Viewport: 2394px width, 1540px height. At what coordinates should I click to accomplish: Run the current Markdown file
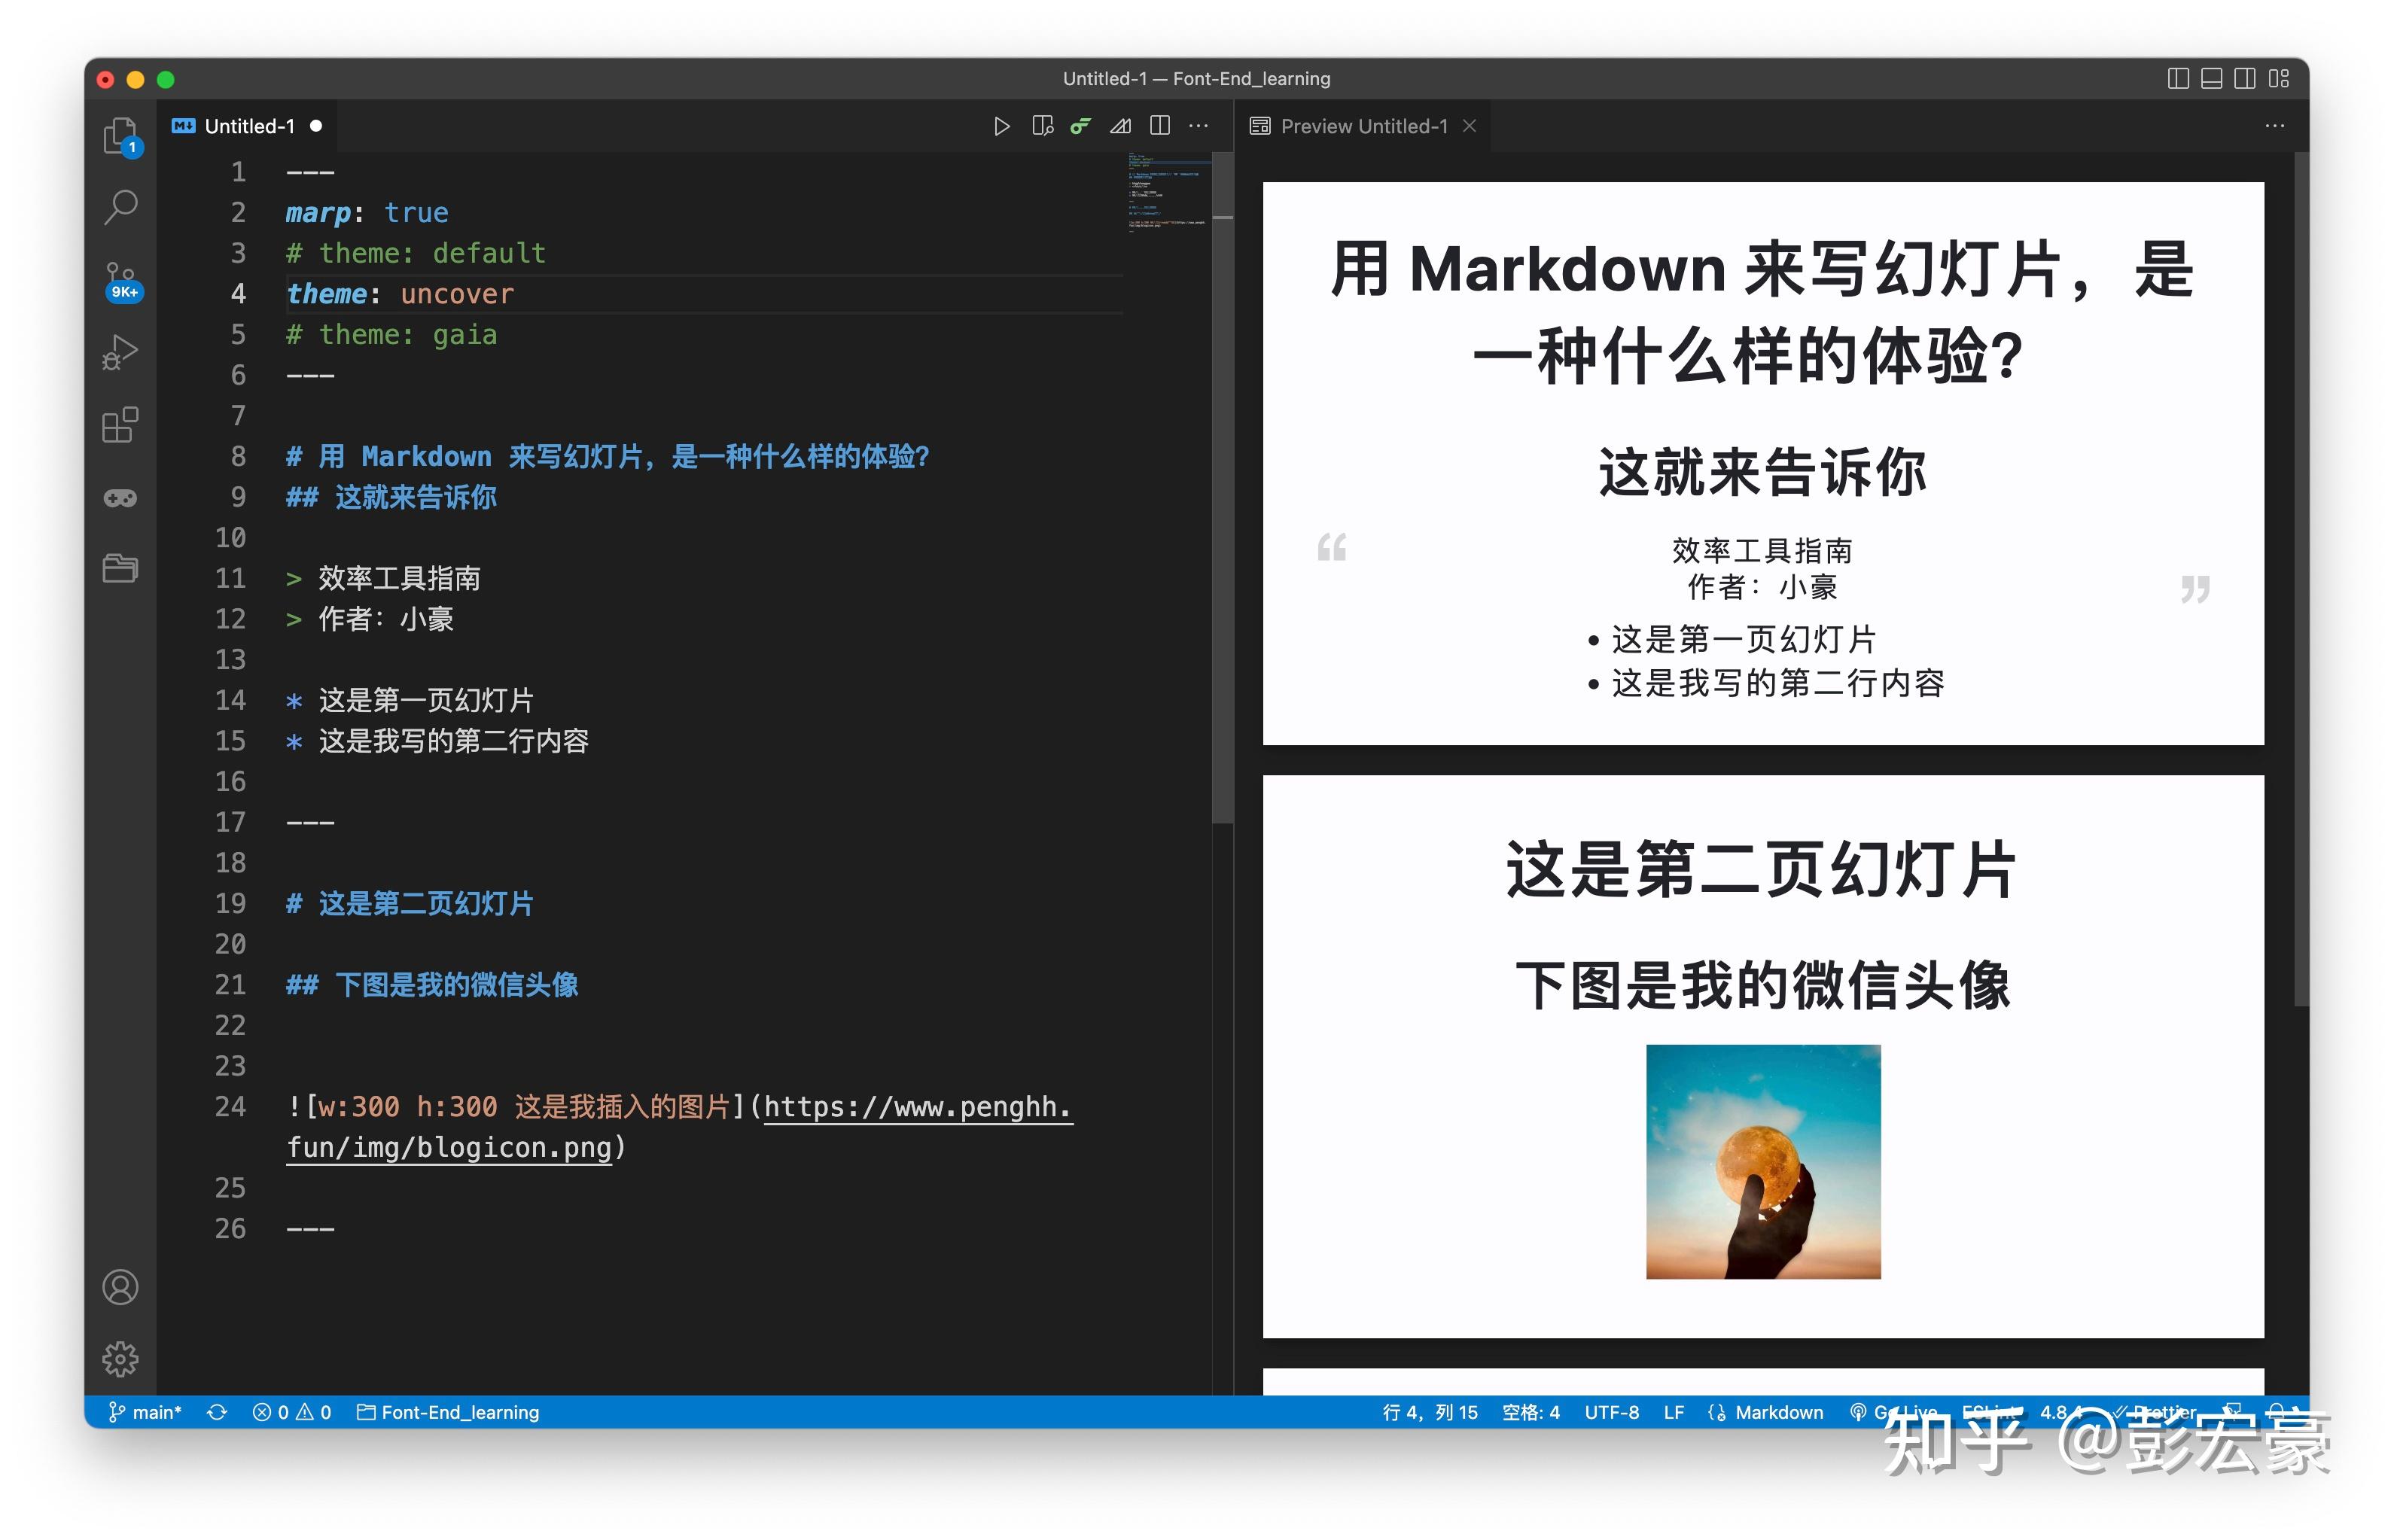(1002, 126)
